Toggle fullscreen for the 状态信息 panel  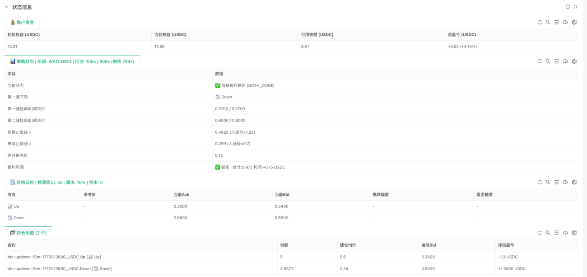click(x=575, y=7)
